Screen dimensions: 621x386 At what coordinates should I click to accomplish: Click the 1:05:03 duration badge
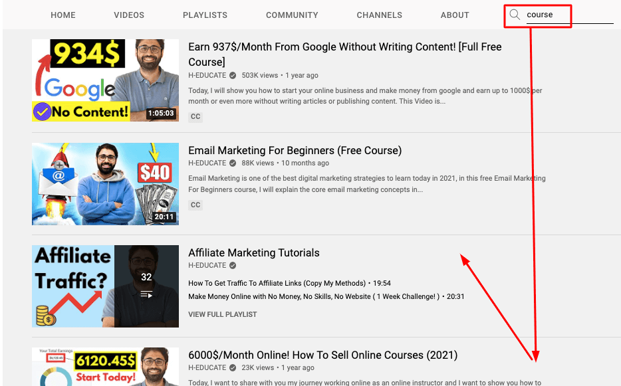tap(161, 113)
